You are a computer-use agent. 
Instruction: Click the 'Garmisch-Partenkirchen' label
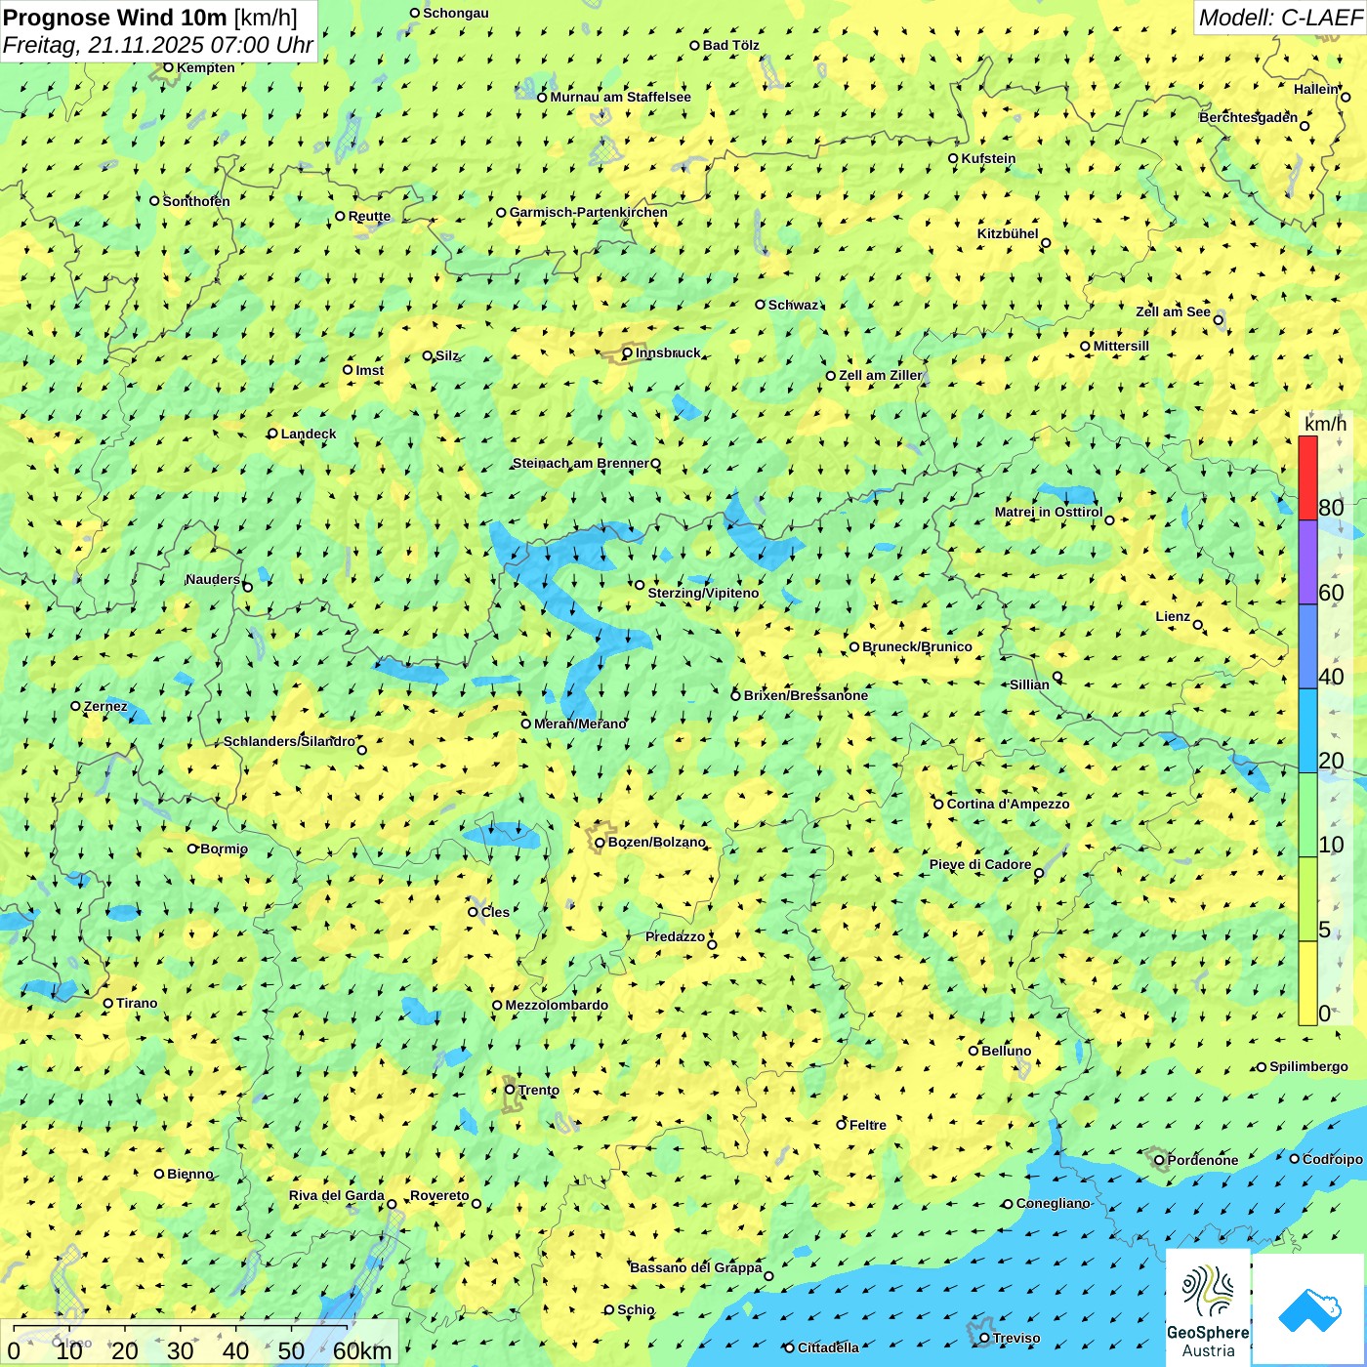pos(589,212)
